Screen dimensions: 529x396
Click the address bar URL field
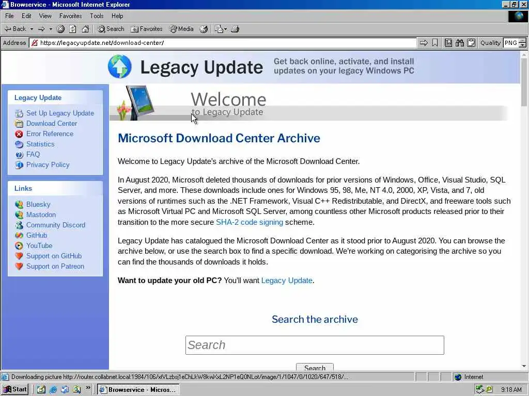(x=223, y=43)
